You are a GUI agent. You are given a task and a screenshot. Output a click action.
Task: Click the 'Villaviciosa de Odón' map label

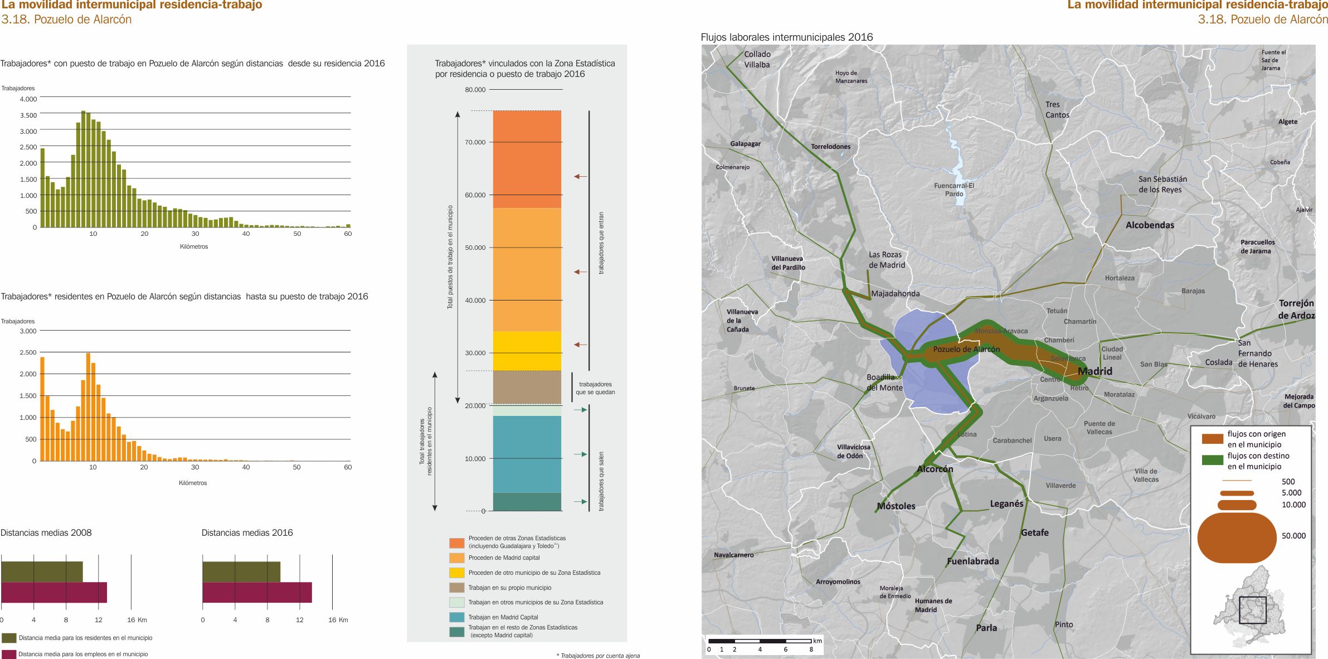[x=853, y=452]
